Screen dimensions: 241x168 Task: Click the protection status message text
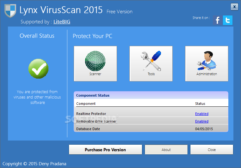(x=37, y=97)
